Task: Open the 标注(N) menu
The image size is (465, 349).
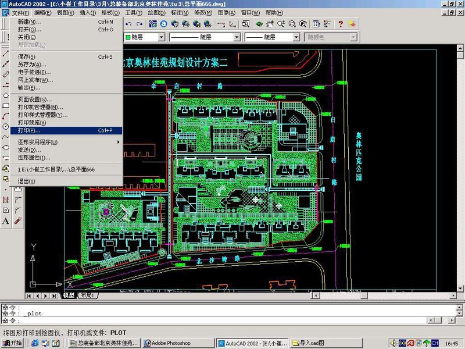Action: (x=180, y=13)
